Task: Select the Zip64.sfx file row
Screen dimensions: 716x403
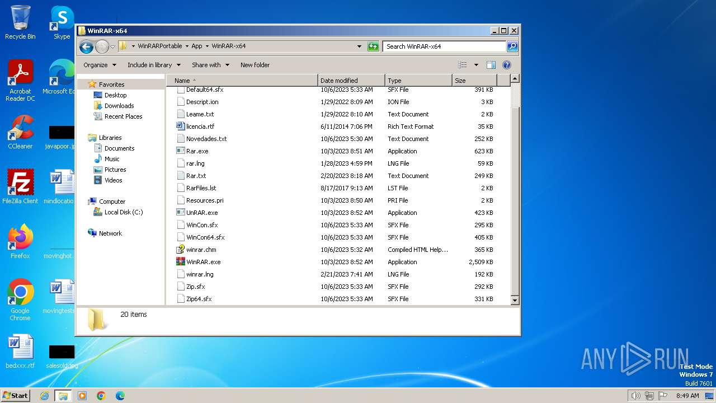Action: [x=338, y=299]
